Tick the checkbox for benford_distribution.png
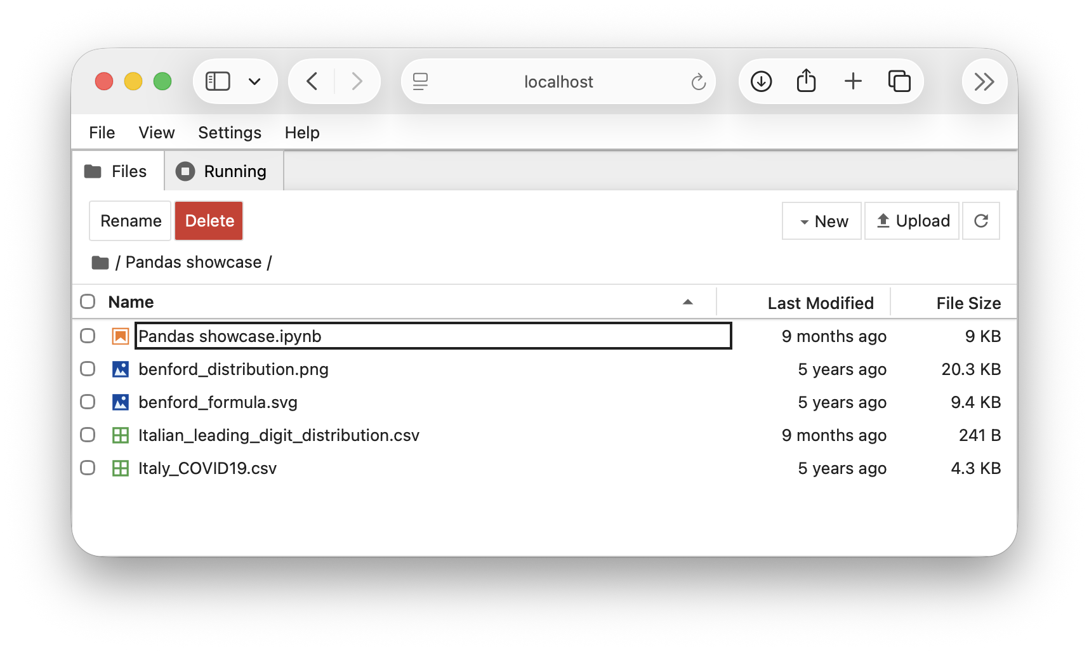The height and width of the screenshot is (651, 1089). coord(88,369)
